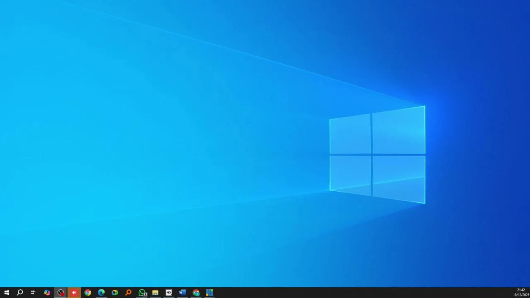Open the colorful grid app taskbar icon
530x298 pixels.
210,293
